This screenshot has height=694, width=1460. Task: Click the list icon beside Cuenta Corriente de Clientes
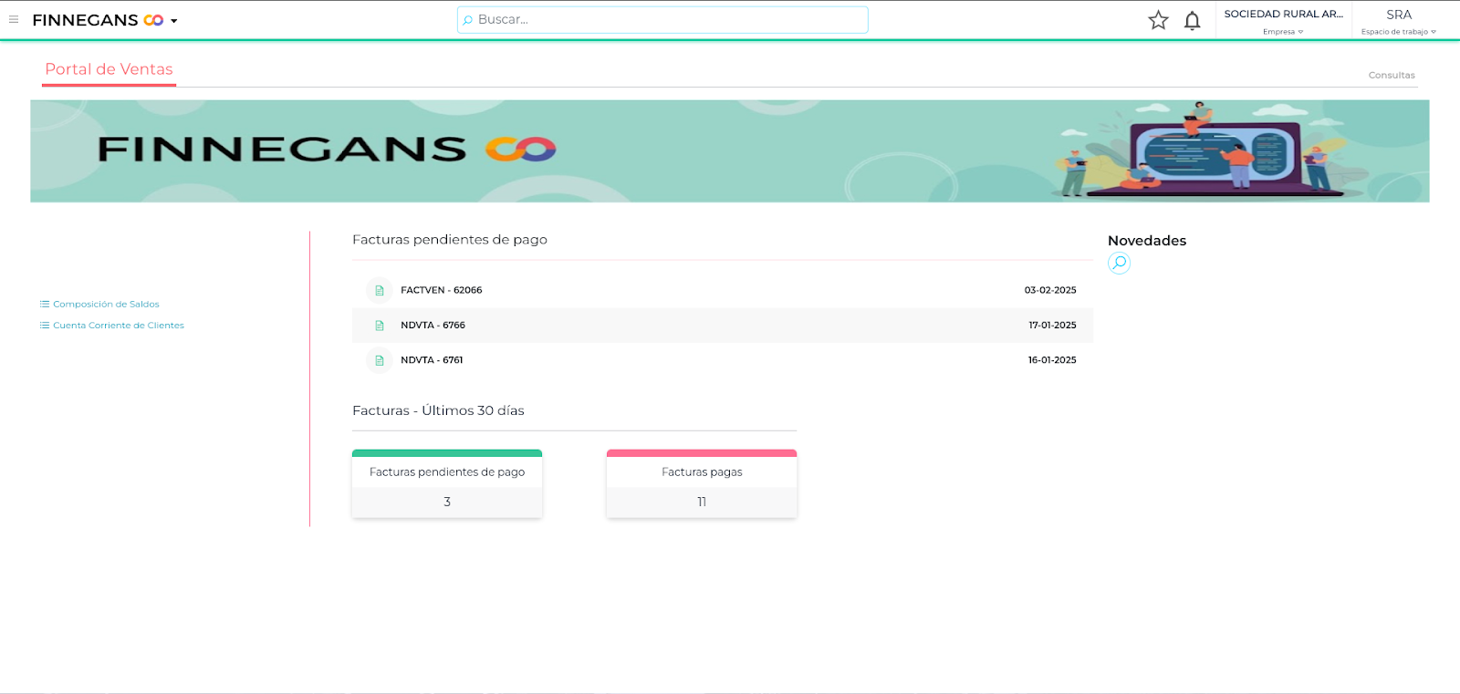click(x=45, y=325)
